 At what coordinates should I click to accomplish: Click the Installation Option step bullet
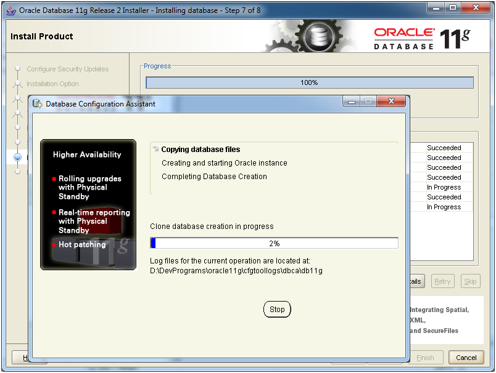tap(18, 83)
